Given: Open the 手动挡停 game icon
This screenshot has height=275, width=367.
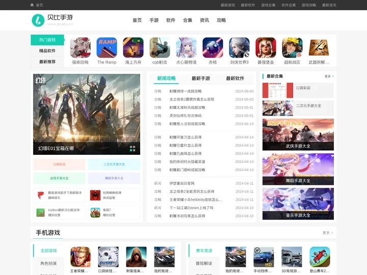Looking at the screenshot, I should point(264,257).
